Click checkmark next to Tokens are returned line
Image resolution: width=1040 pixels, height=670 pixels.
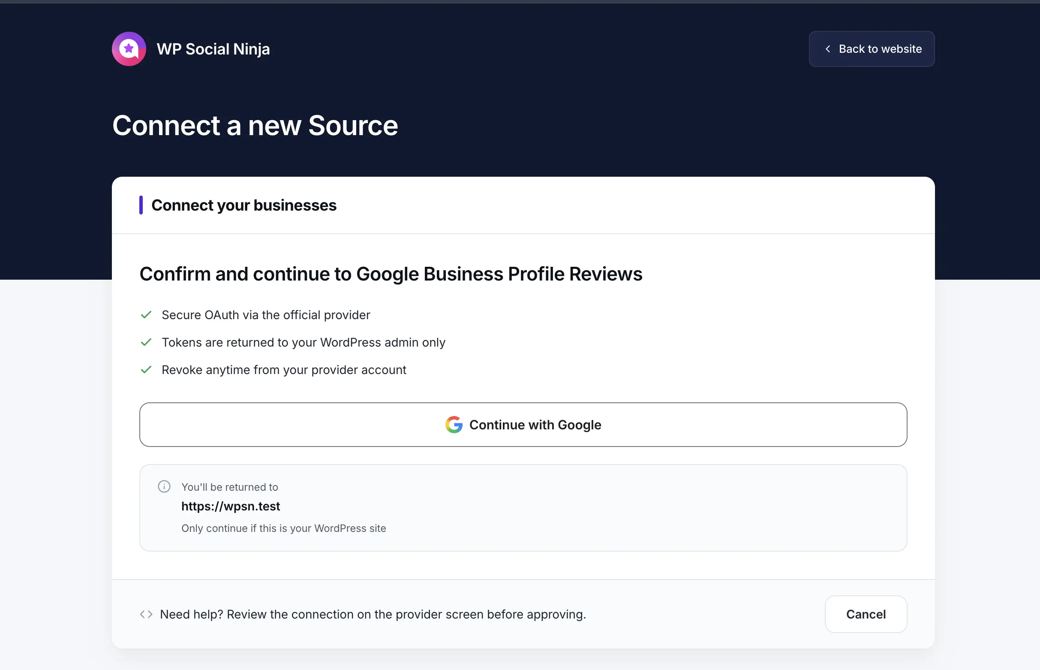click(x=146, y=342)
